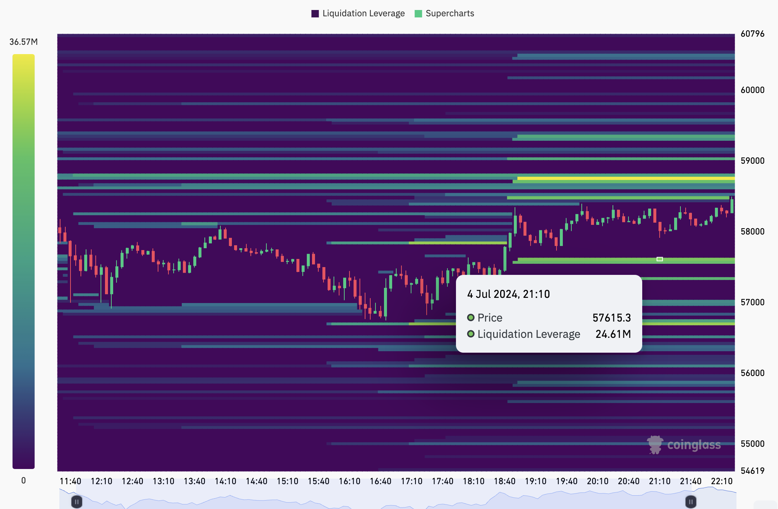The width and height of the screenshot is (778, 509).
Task: Click the 19:40 time axis label
Action: click(x=567, y=481)
